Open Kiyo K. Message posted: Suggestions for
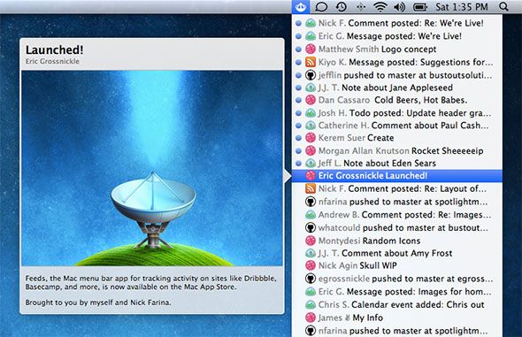 coord(397,62)
